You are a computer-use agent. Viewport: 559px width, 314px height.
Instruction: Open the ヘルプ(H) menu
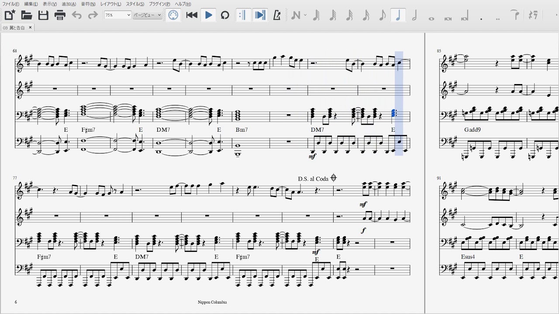pos(183,4)
